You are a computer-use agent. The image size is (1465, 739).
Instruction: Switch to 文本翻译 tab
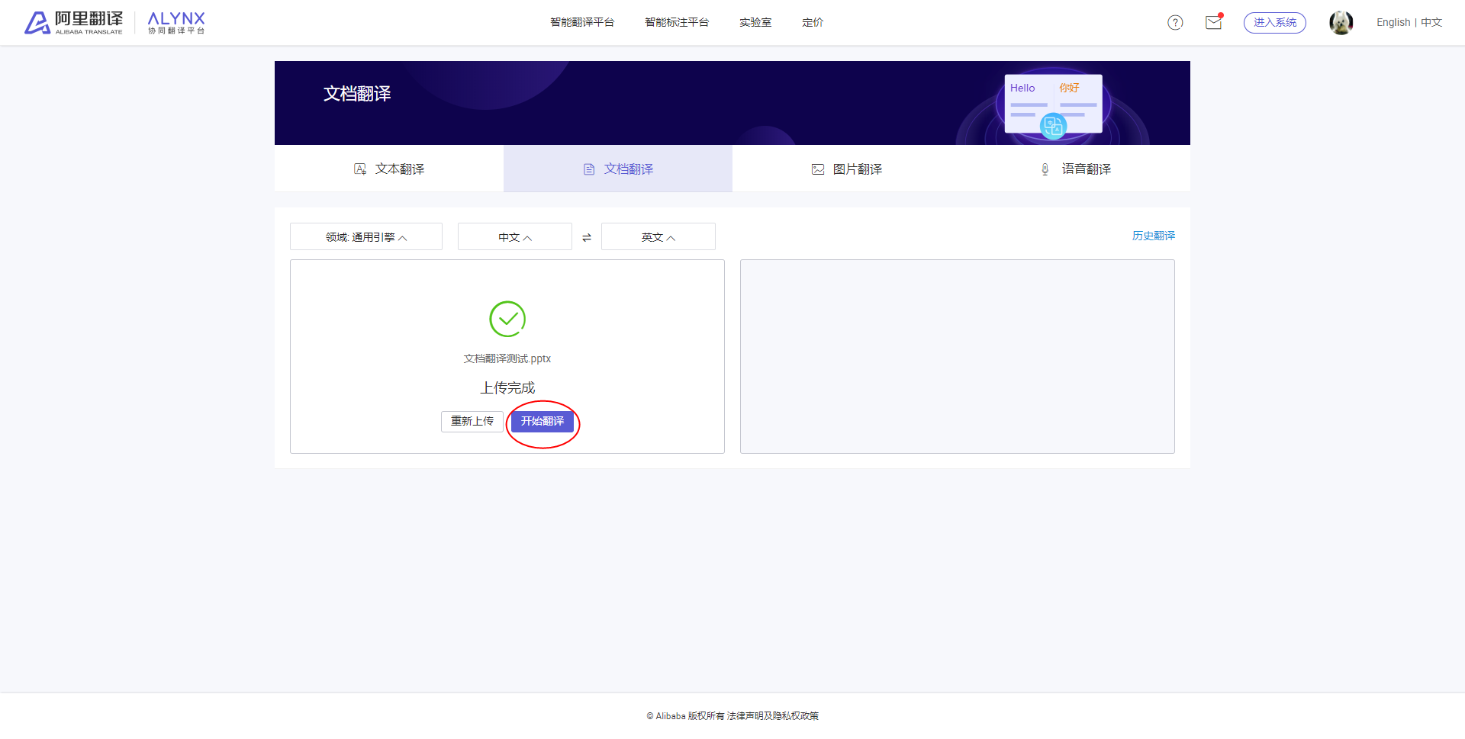point(389,169)
